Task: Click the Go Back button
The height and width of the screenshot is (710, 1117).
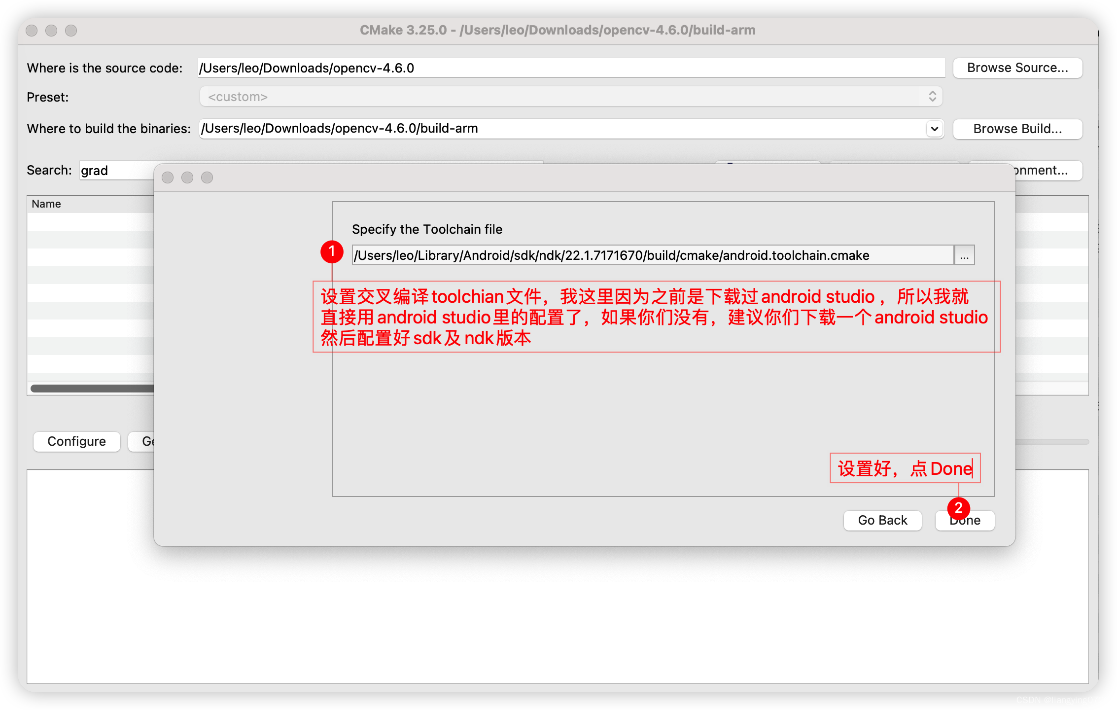Action: 882,520
